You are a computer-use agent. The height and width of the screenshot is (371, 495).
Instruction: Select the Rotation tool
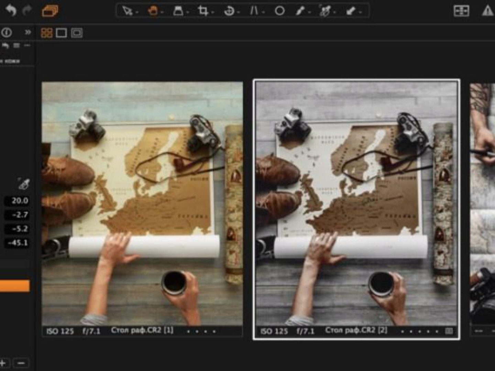[x=229, y=11]
